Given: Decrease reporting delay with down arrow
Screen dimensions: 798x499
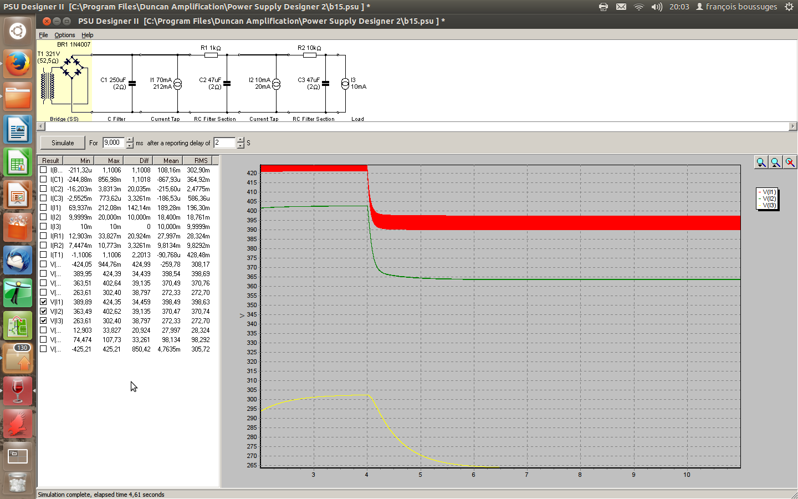Looking at the screenshot, I should pos(241,146).
